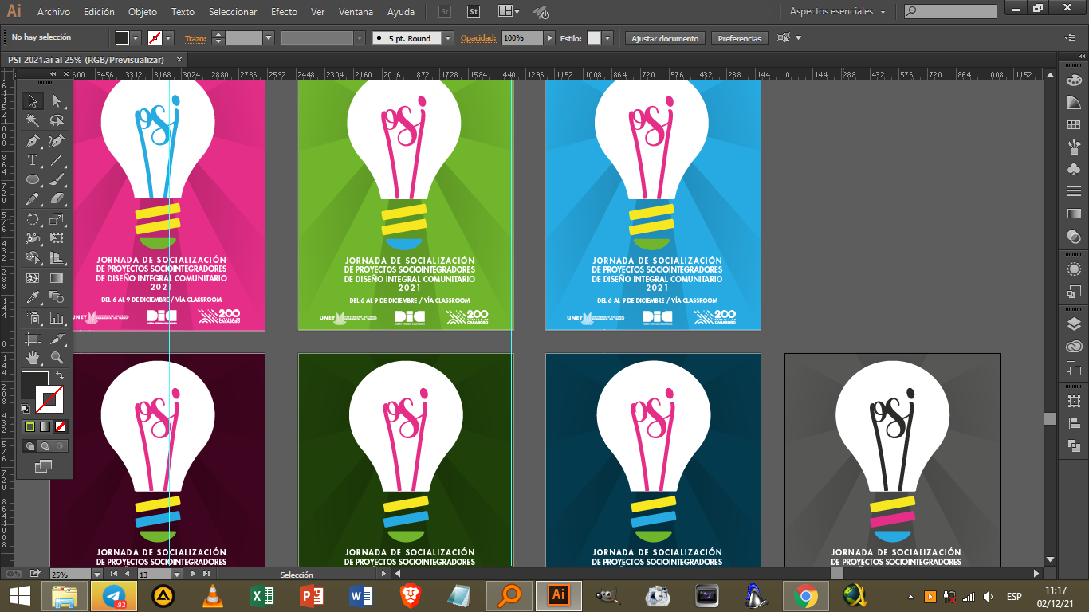Switch to the PSI 2021.ai document tab

coord(86,60)
